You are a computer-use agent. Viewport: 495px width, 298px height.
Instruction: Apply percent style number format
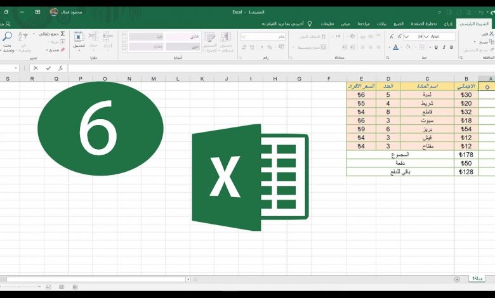click(x=269, y=48)
